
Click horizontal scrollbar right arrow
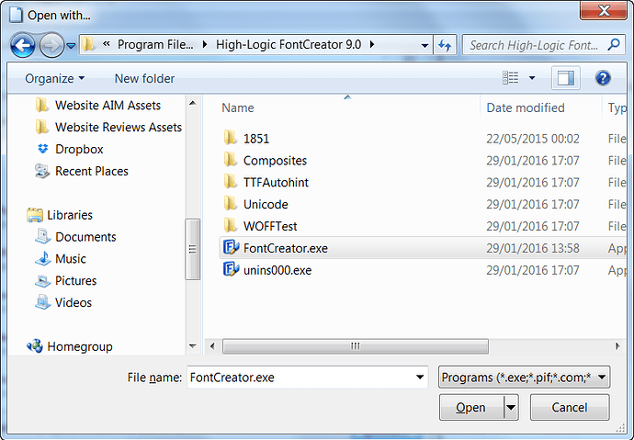[x=617, y=346]
